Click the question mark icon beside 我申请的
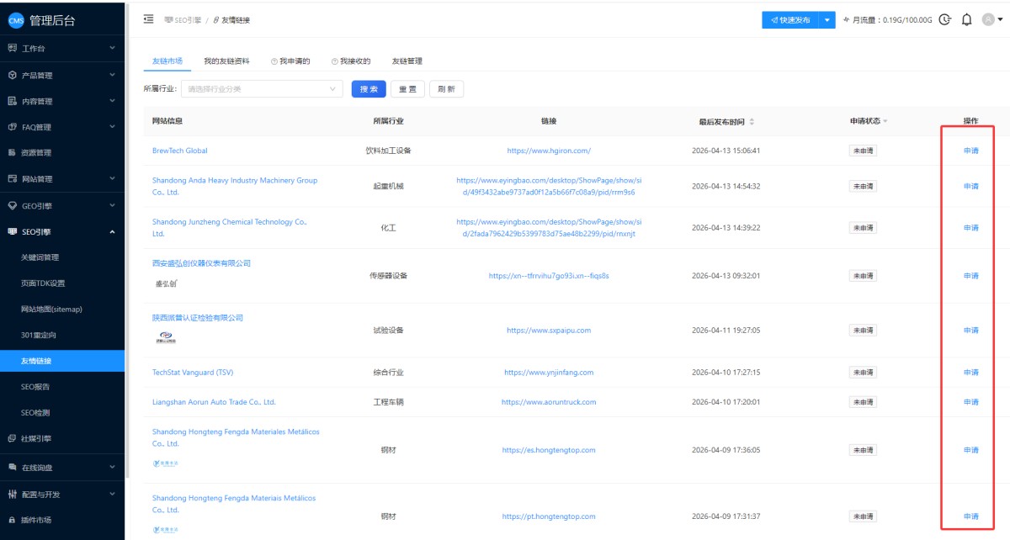This screenshot has width=1010, height=540. (274, 61)
